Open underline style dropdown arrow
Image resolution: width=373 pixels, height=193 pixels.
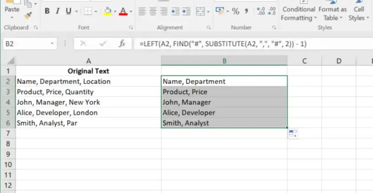[76, 11]
